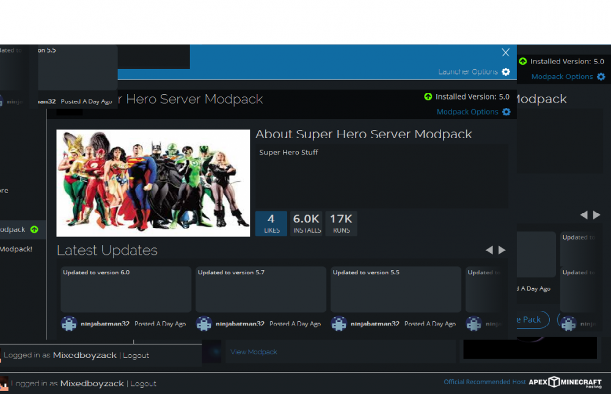Show previous Latest Updates with left arrow

tap(489, 250)
